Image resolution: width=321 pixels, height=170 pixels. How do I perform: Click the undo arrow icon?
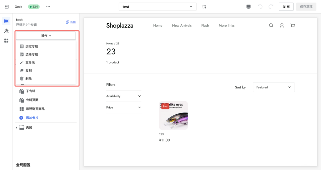click(x=260, y=7)
